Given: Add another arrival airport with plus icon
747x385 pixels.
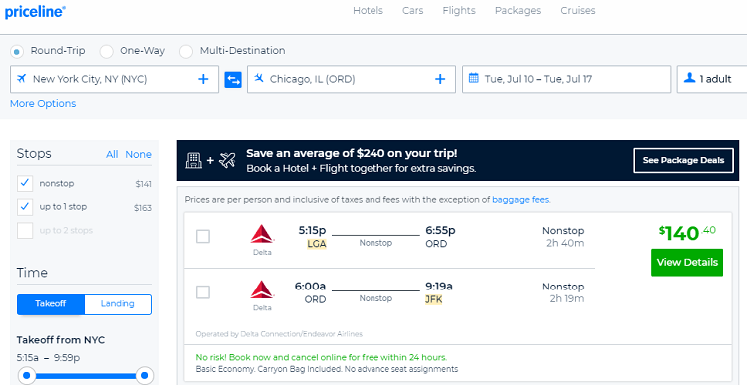Looking at the screenshot, I should click(x=440, y=79).
